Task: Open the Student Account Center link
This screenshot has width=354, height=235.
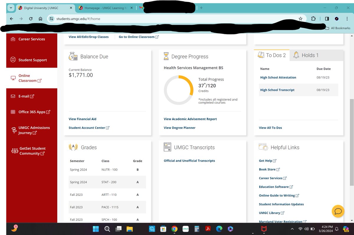Action: (89, 128)
